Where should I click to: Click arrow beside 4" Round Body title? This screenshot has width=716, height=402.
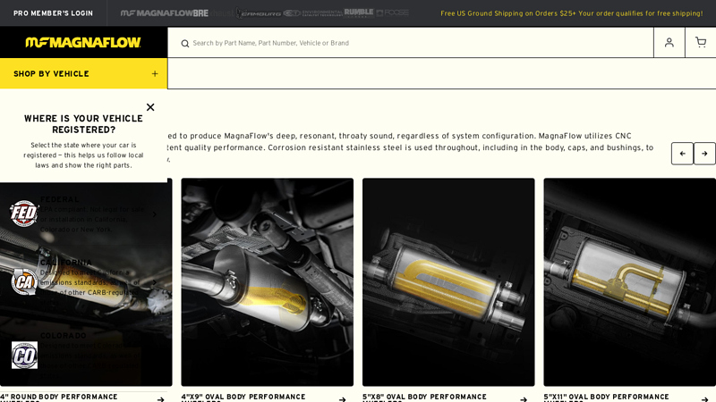pos(161,399)
